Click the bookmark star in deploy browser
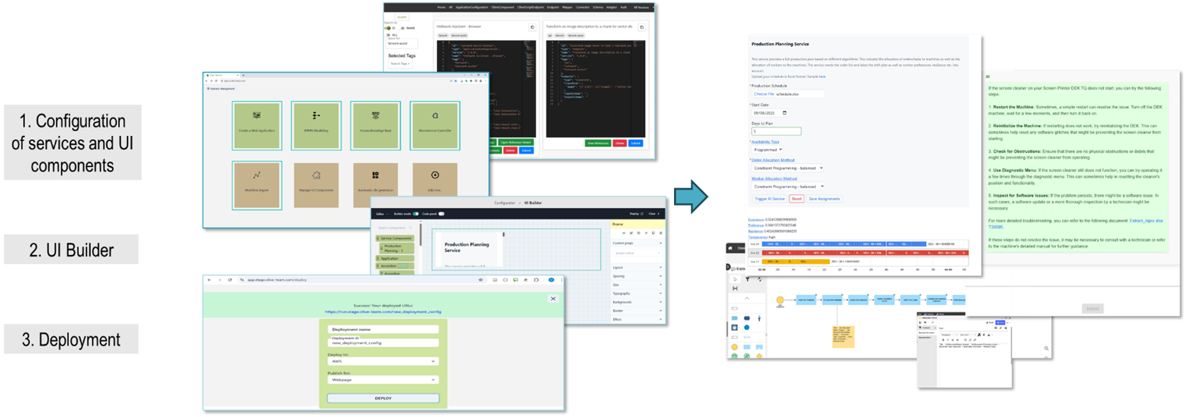This screenshot has height=417, width=1186. pos(481,280)
